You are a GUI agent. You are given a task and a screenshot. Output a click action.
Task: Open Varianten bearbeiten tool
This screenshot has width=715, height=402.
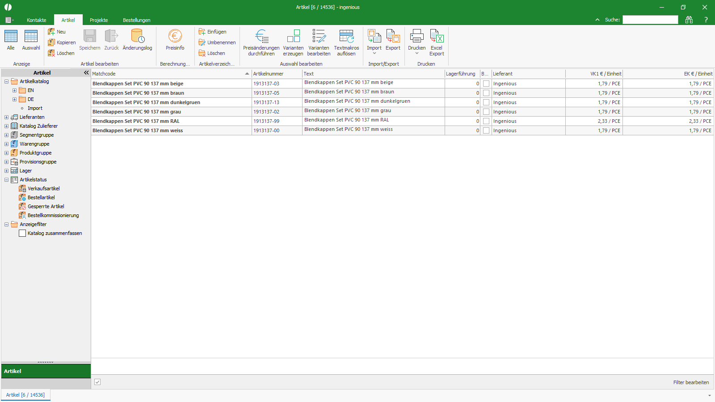tap(319, 36)
